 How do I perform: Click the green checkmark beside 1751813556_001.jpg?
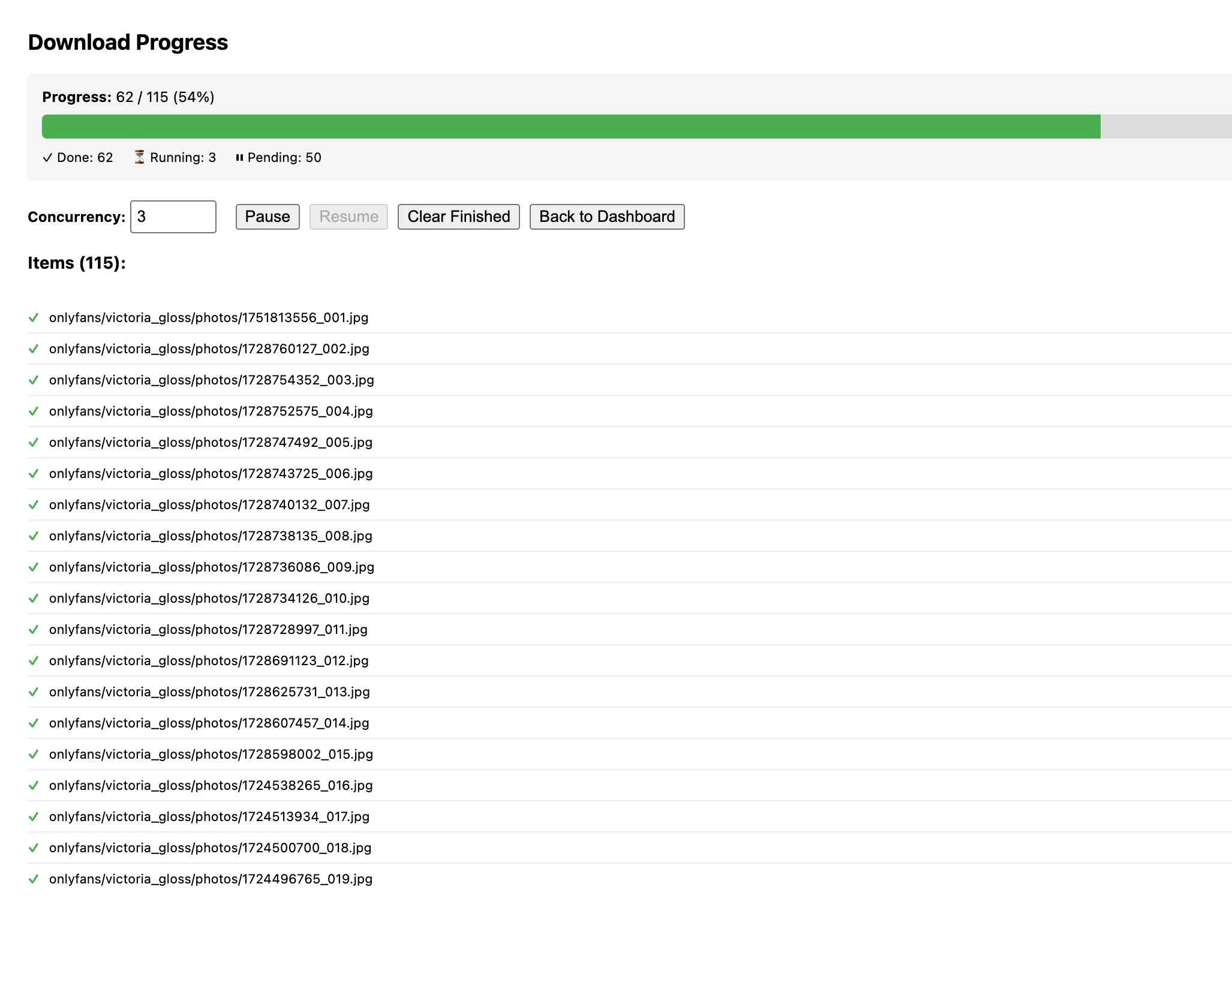coord(34,318)
